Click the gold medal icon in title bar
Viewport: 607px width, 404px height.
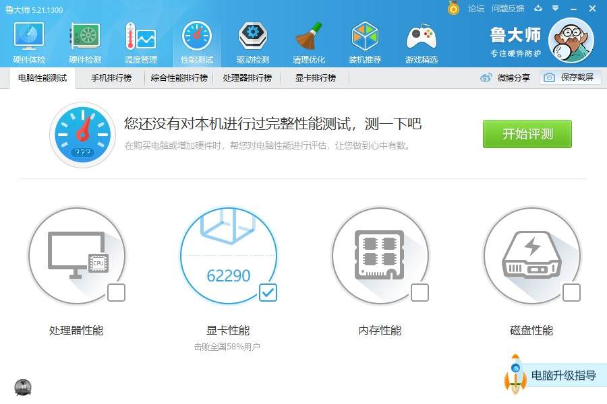(453, 7)
